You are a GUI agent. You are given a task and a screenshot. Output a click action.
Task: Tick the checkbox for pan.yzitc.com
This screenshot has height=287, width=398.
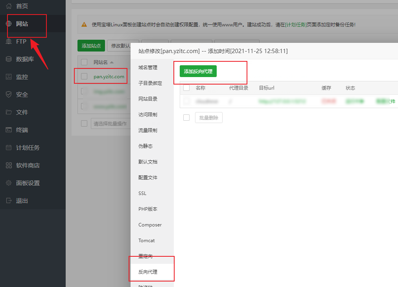[84, 76]
